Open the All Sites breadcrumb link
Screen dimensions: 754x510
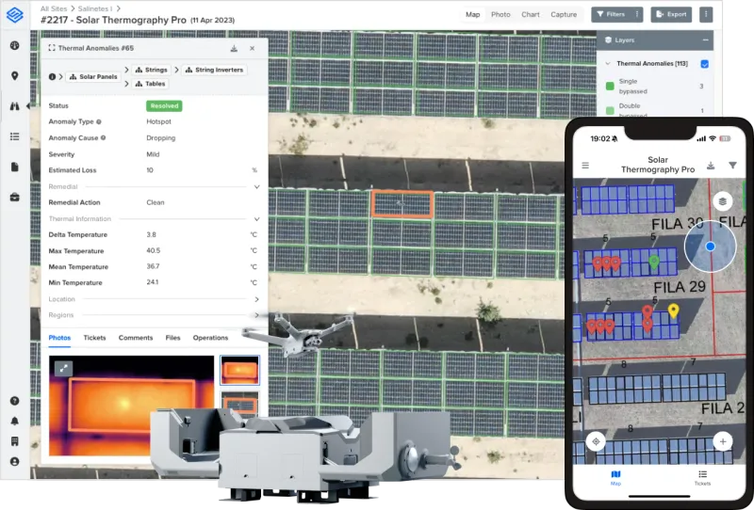pos(54,8)
